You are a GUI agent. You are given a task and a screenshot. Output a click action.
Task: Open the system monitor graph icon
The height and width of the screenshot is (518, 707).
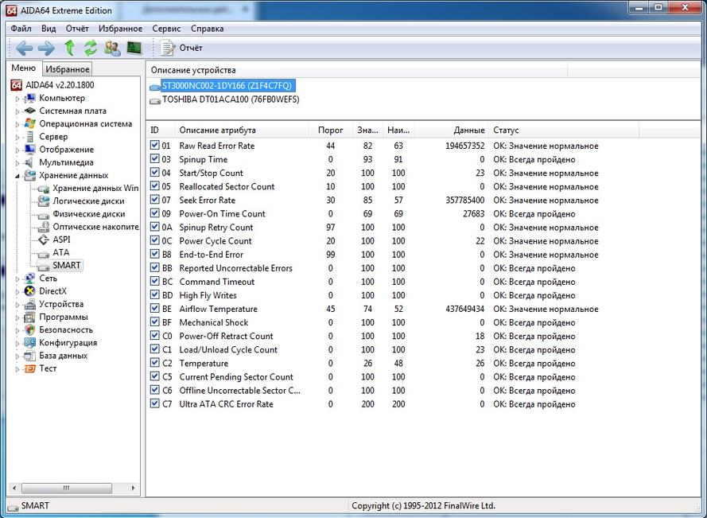pos(134,48)
